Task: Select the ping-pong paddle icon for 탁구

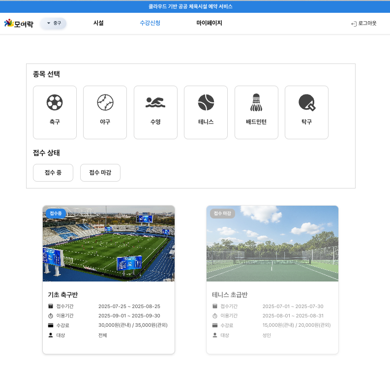Action: 307,102
